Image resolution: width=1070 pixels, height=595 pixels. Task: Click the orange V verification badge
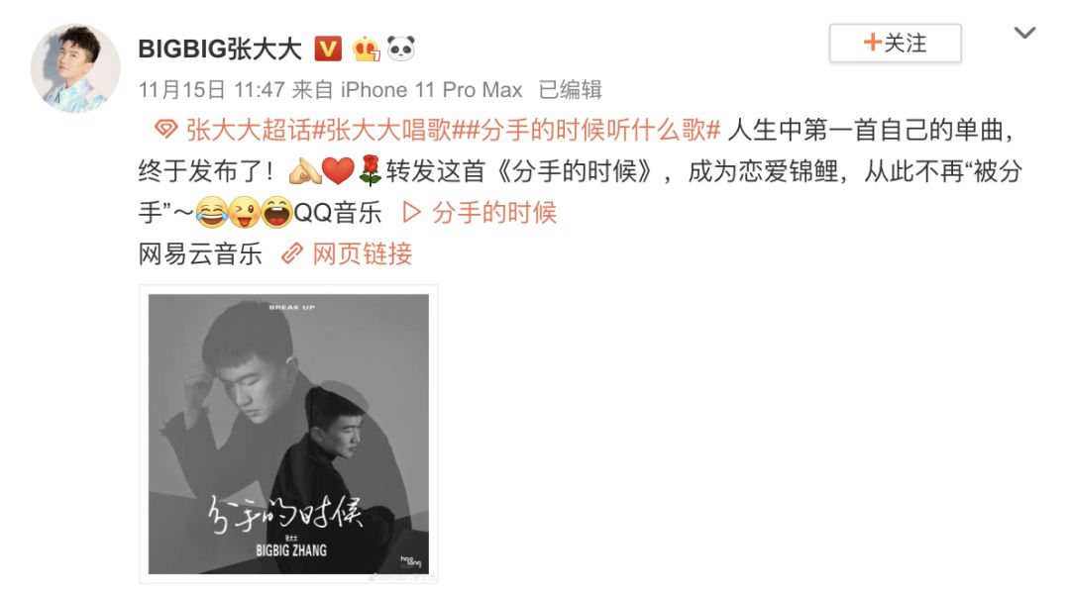(x=328, y=50)
